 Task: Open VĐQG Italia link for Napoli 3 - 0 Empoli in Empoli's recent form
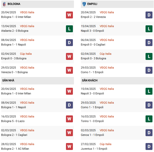coord(107,26)
